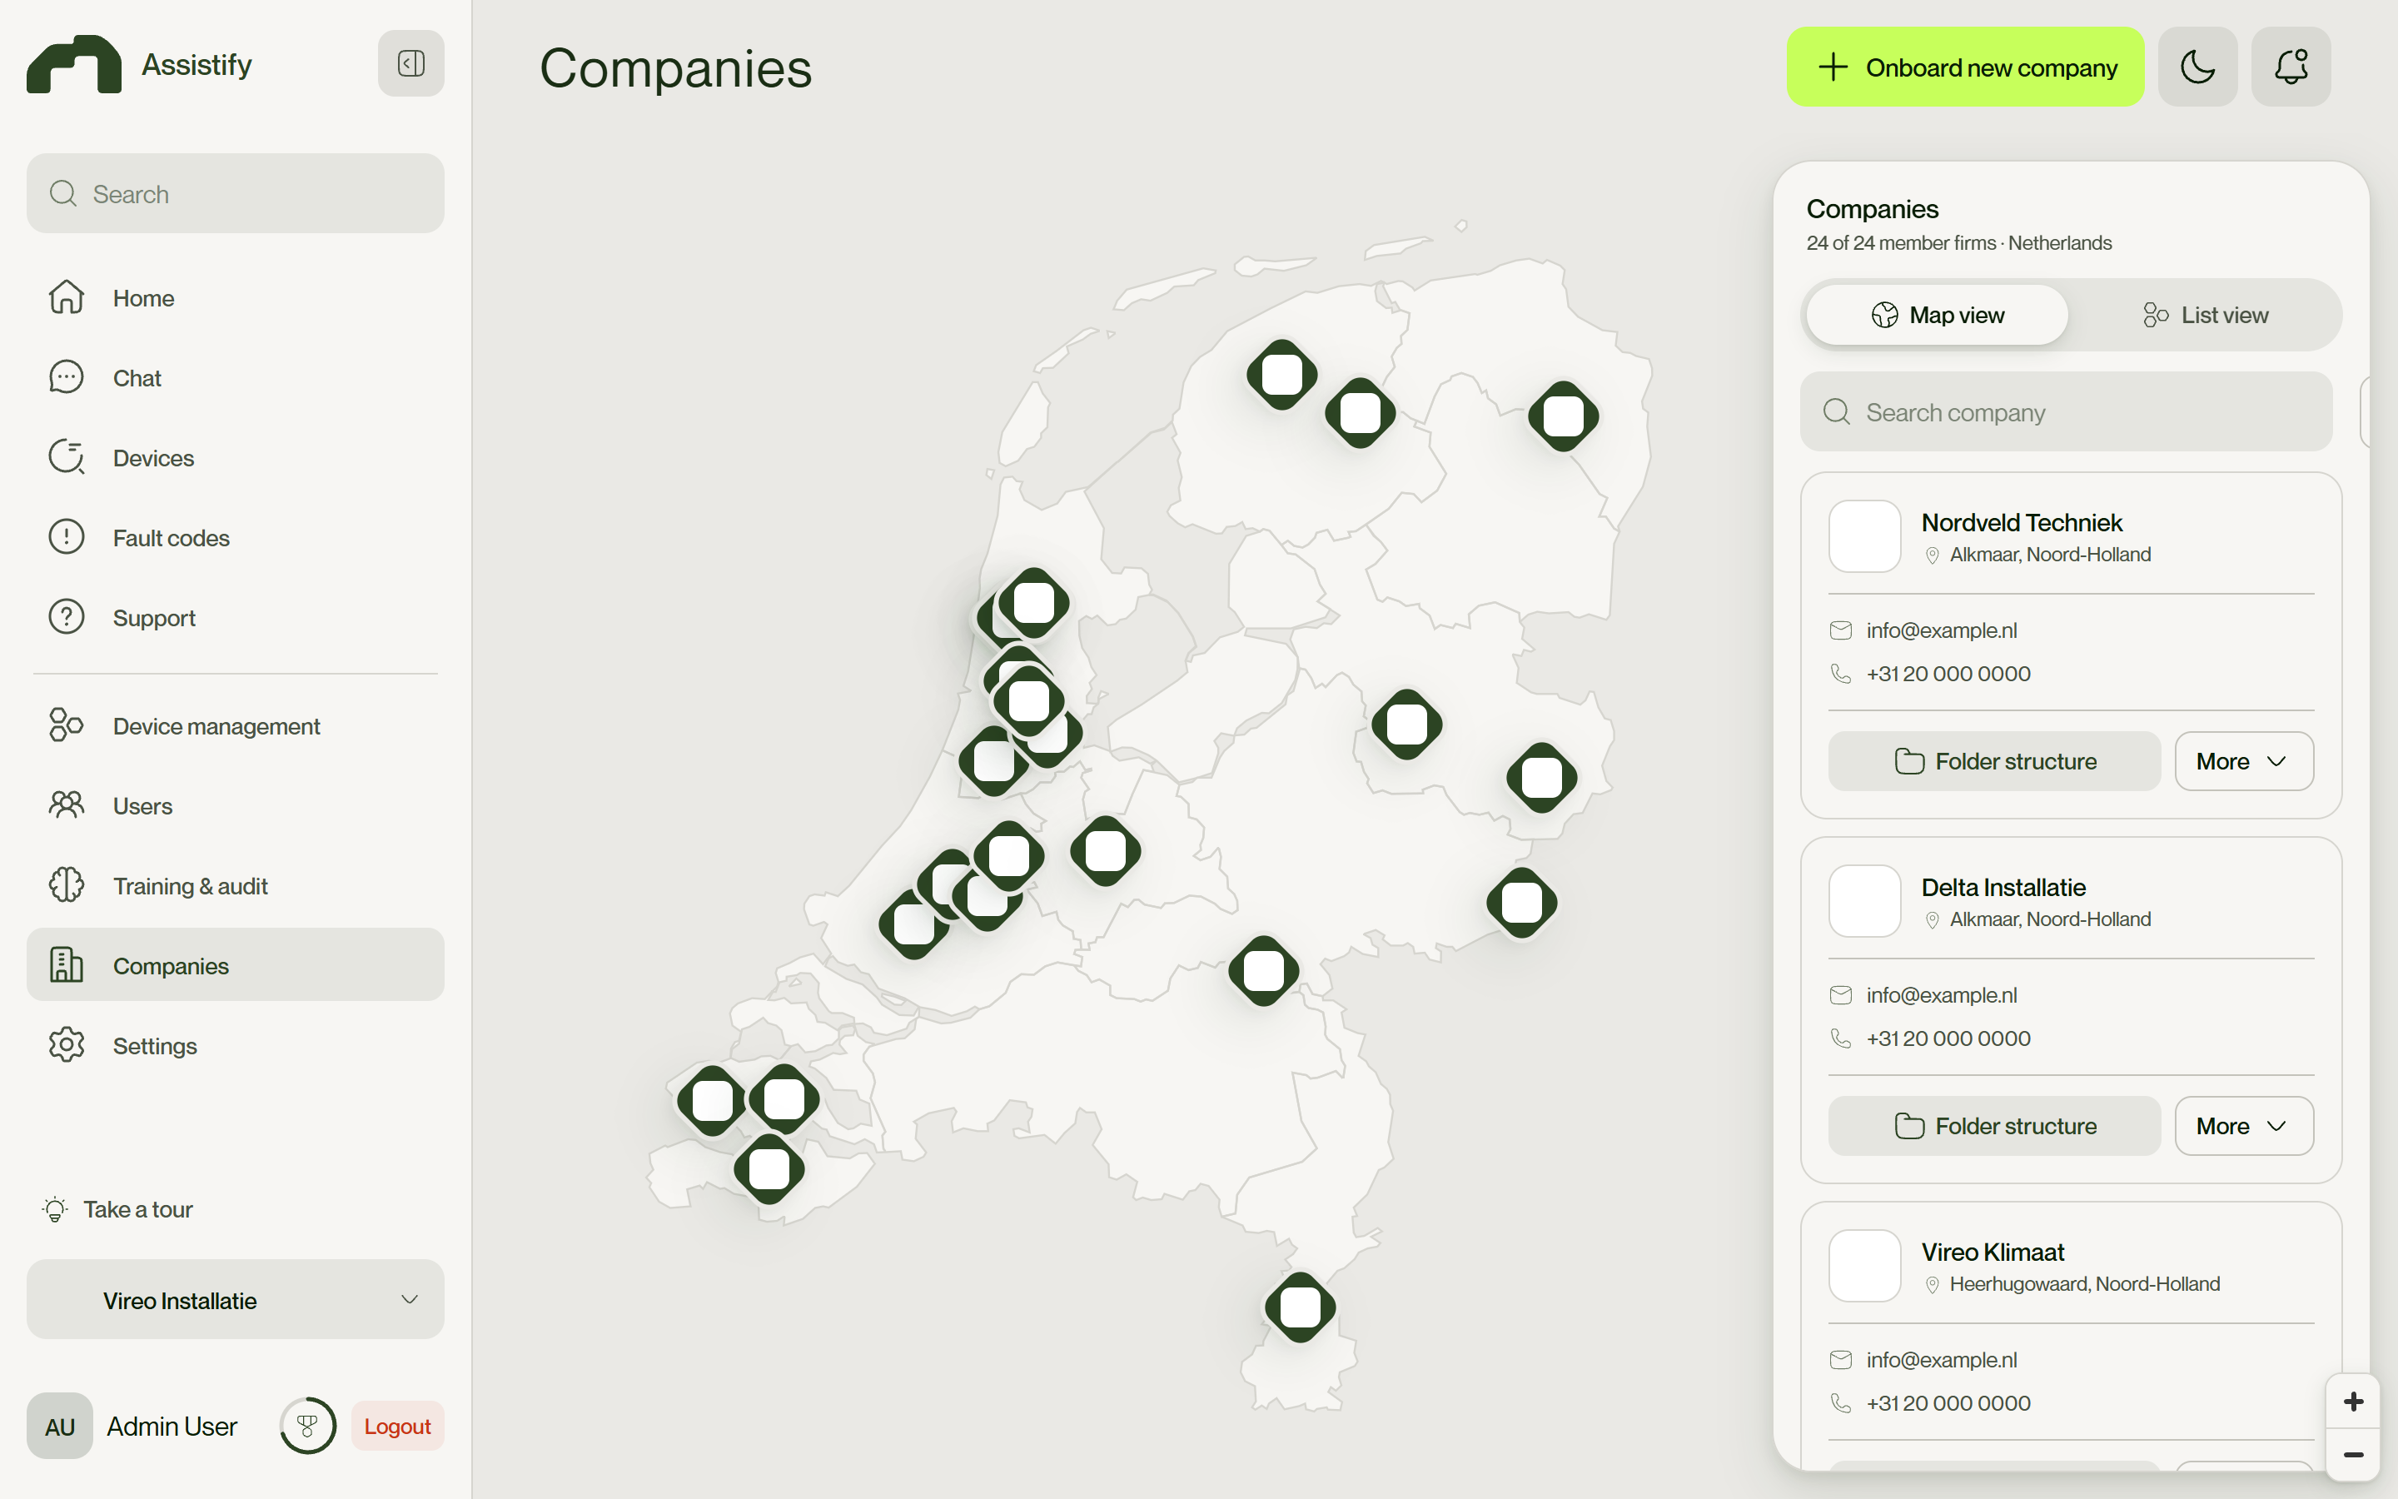Image resolution: width=2398 pixels, height=1499 pixels.
Task: Zoom in on the map
Action: pos(2352,1402)
